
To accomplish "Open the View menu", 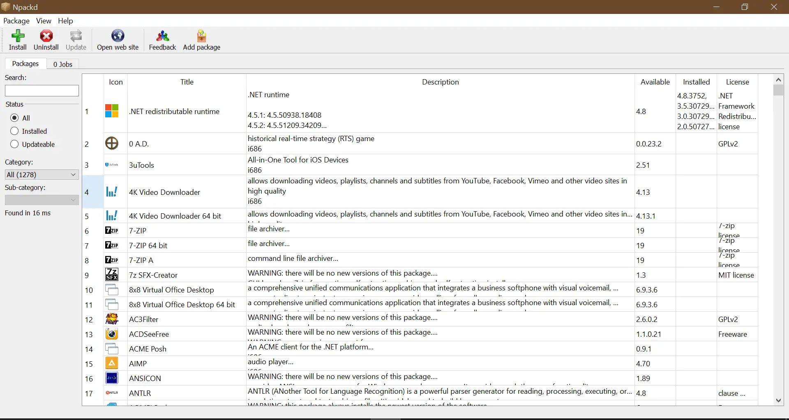I will pyautogui.click(x=44, y=21).
